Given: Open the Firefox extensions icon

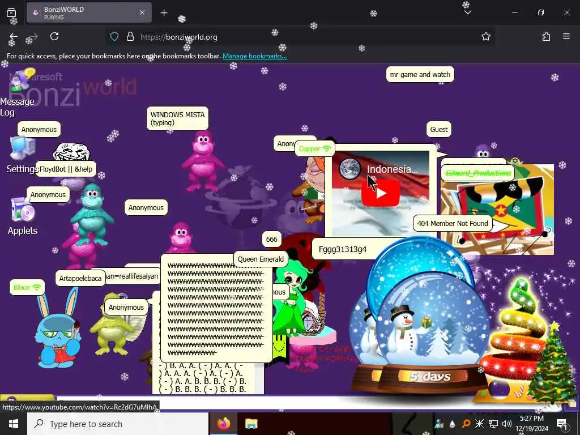Looking at the screenshot, I should click(546, 36).
